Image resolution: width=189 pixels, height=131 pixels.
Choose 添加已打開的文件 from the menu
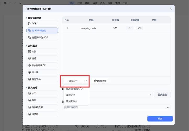point(75,89)
